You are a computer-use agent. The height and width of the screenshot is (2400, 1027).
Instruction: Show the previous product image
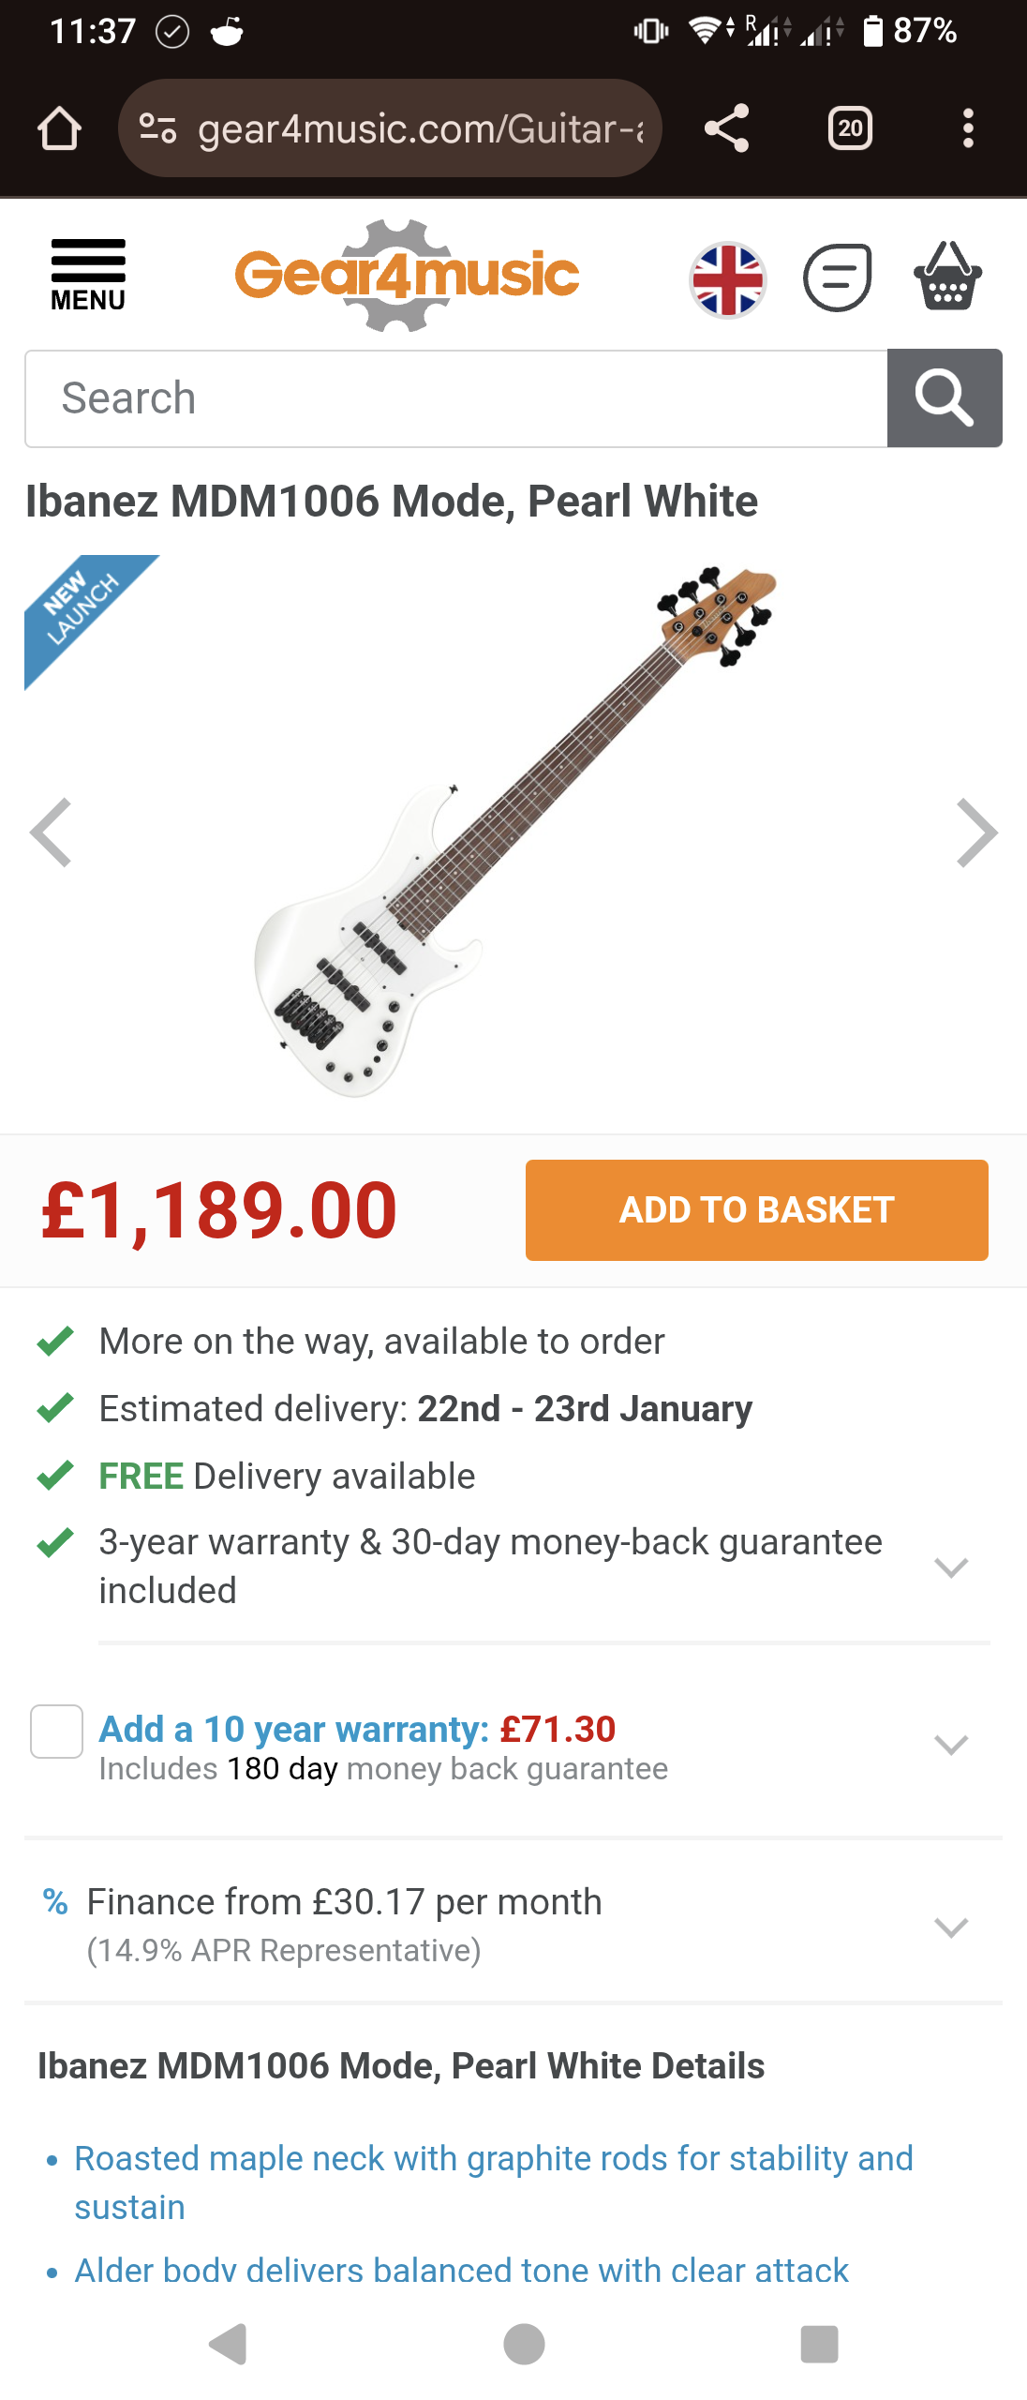pyautogui.click(x=52, y=832)
